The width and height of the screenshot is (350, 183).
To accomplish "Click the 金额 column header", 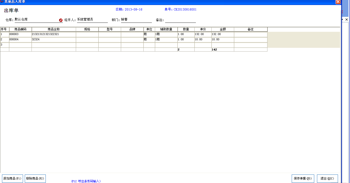I will click(x=223, y=29).
